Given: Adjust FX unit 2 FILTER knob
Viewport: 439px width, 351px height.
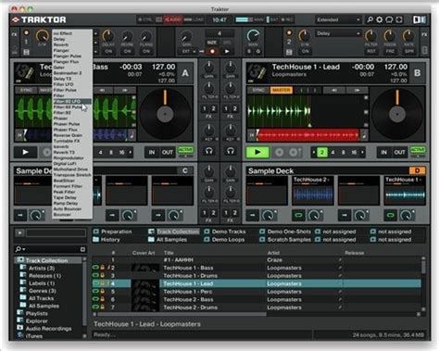Looking at the screenshot, I should click(x=370, y=36).
